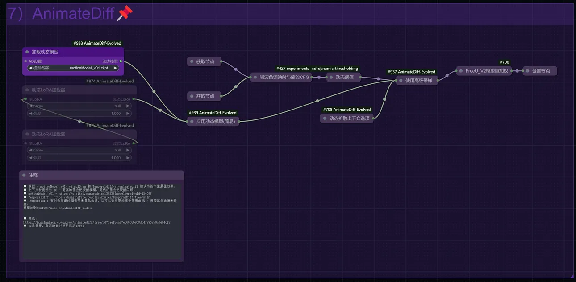Click wire midpoint between 动态阈值 and 使用高级采样
The image size is (576, 282).
[x=378, y=79]
